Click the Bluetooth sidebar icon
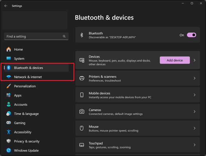206x156 pixels. coord(9,68)
